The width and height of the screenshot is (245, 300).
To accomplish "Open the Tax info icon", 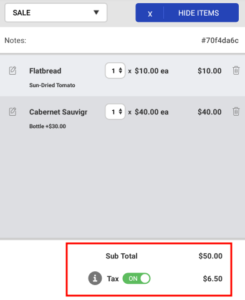I will tap(95, 278).
